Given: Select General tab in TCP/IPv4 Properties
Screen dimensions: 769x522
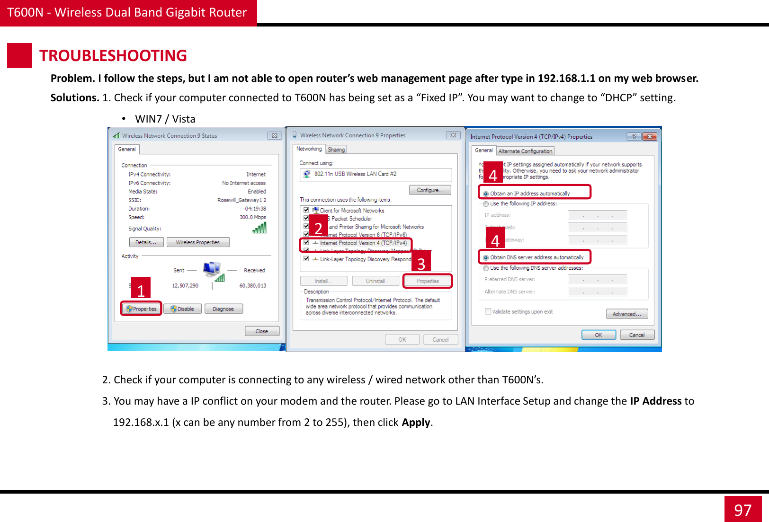Looking at the screenshot, I should pyautogui.click(x=484, y=150).
